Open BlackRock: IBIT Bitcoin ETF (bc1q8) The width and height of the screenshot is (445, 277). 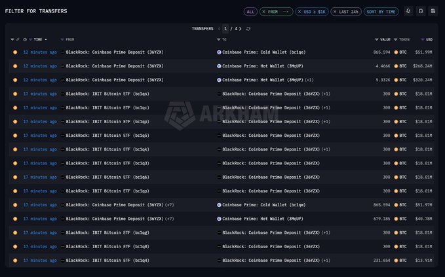pyautogui.click(x=107, y=246)
